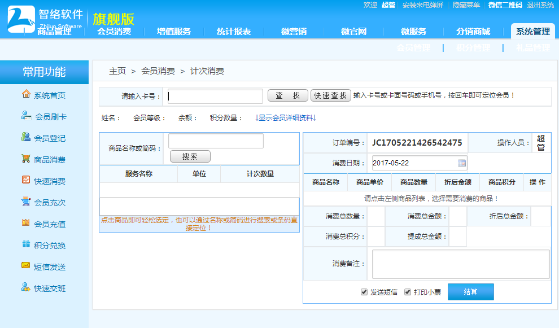
Task: Click inside the 请输入卡号 input field
Action: [214, 96]
